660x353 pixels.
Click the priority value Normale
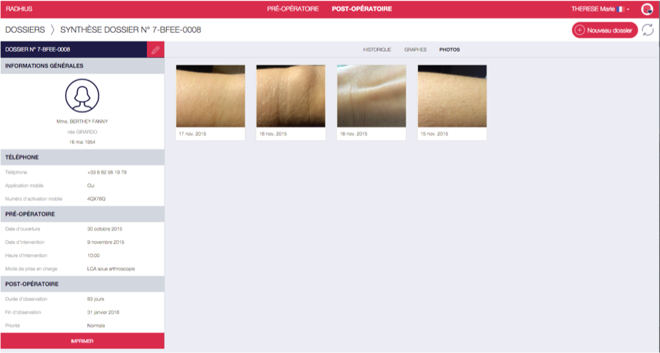click(96, 325)
